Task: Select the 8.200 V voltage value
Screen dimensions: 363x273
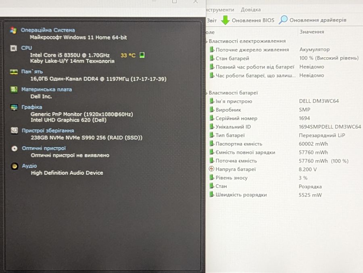Action: (308, 169)
